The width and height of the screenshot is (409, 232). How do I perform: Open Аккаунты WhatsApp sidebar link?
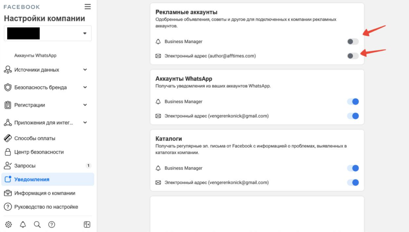[35, 55]
